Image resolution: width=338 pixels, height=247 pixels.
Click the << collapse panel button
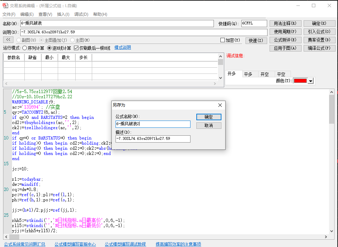(x=8, y=40)
